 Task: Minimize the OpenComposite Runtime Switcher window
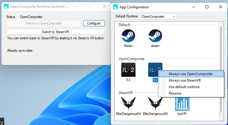(77, 6)
